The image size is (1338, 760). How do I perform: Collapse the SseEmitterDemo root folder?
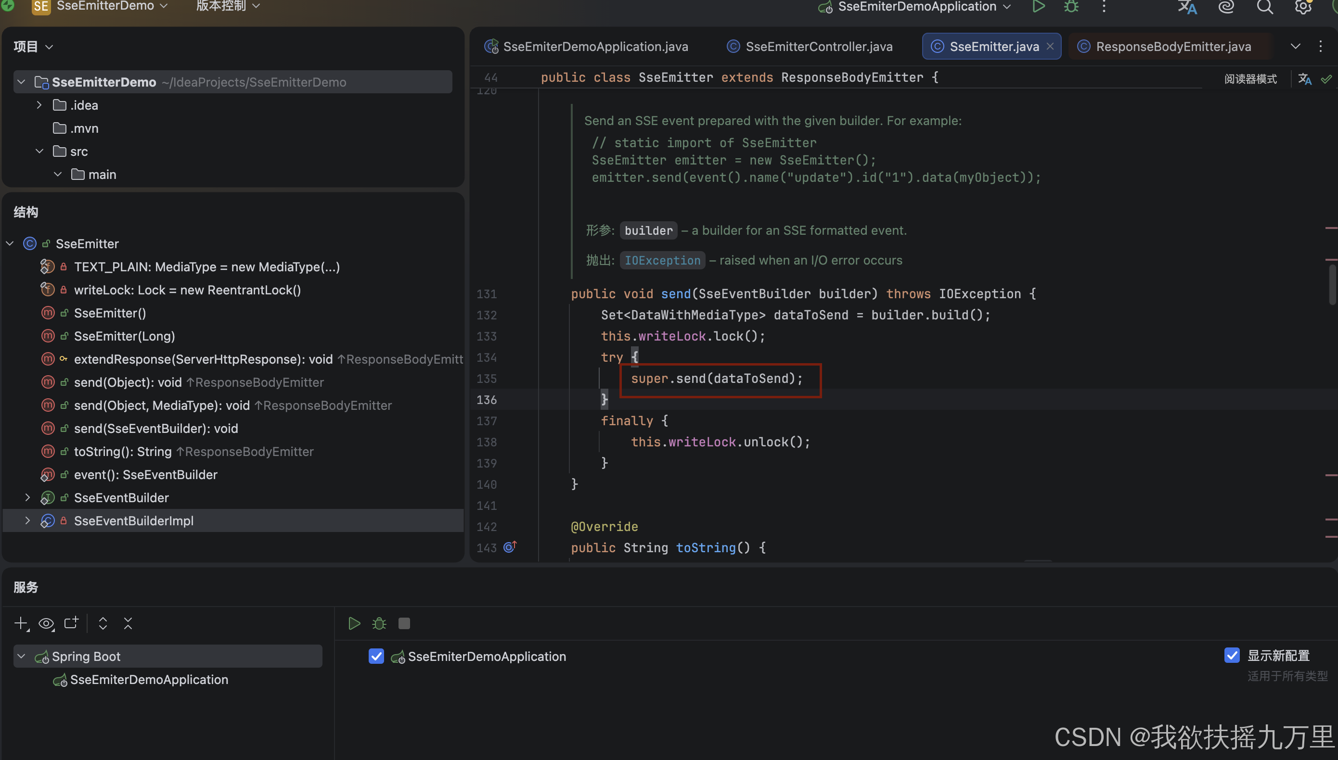[x=21, y=82]
